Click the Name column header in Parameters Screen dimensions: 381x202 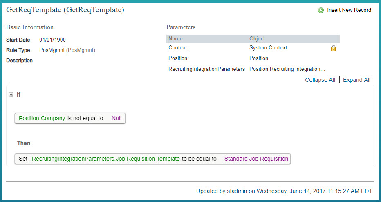175,39
